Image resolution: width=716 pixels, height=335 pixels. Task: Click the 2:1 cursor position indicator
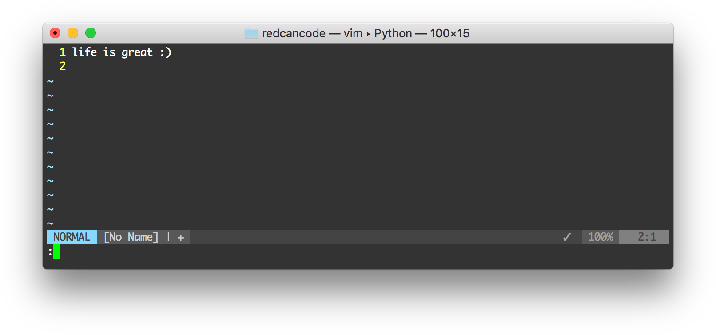click(647, 237)
